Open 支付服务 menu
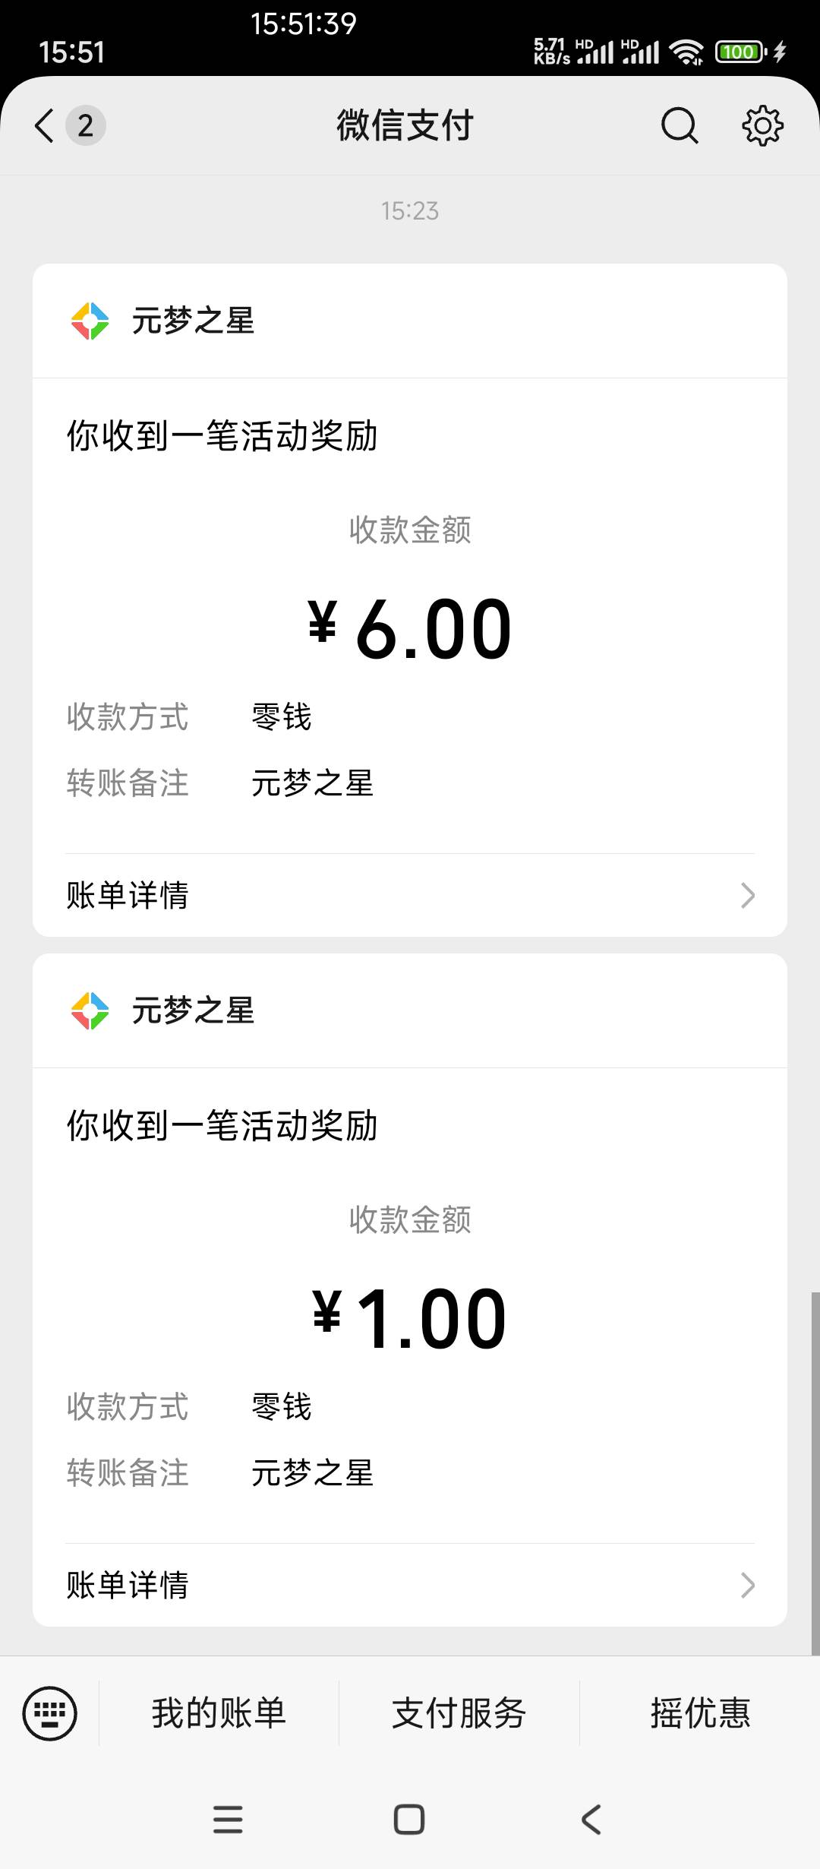The image size is (820, 1869). (x=459, y=1713)
